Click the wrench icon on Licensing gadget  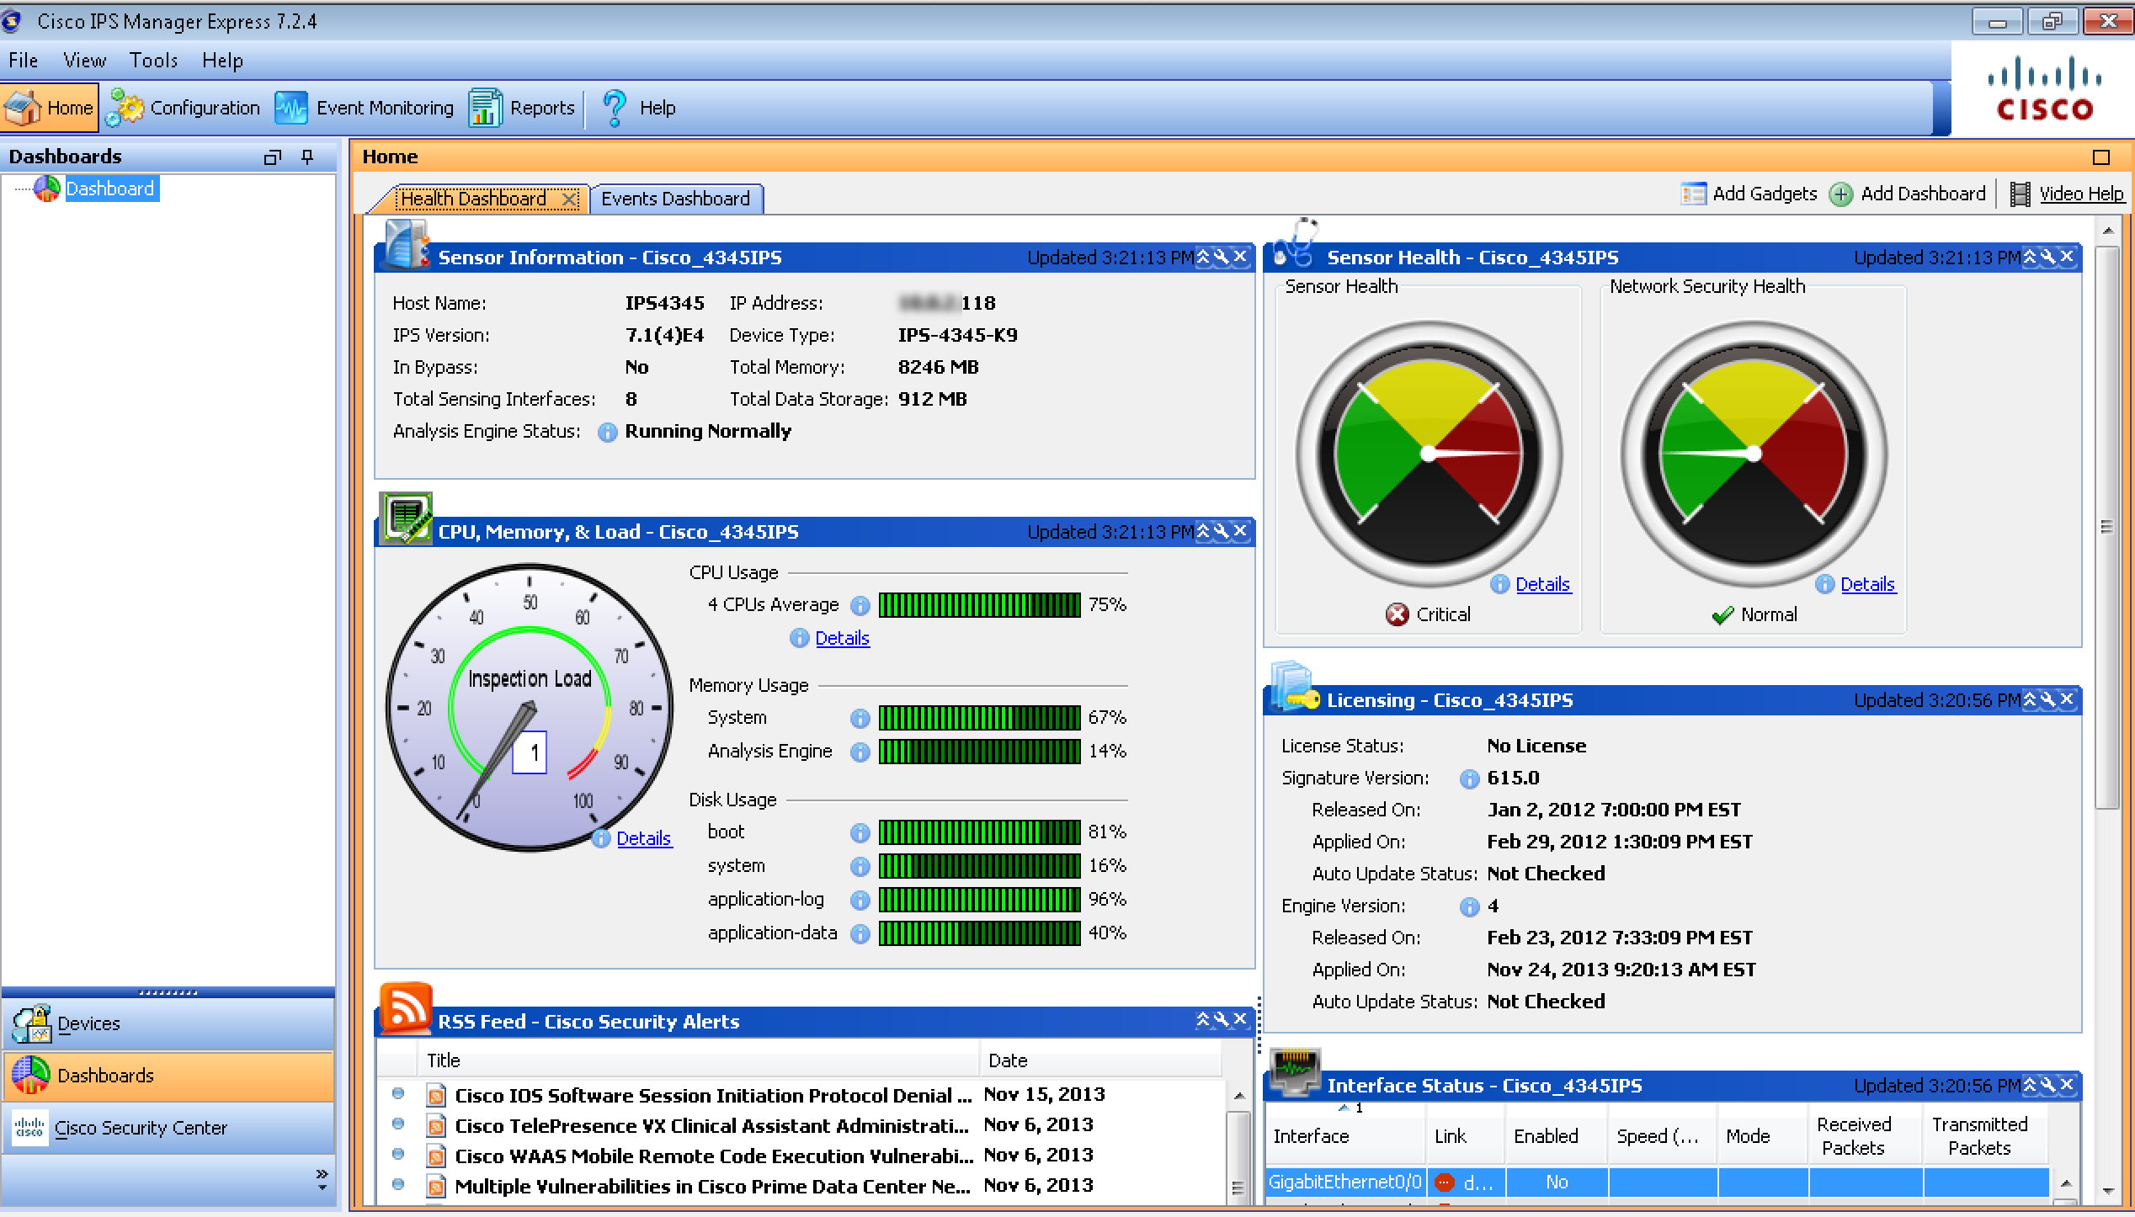[x=2048, y=699]
